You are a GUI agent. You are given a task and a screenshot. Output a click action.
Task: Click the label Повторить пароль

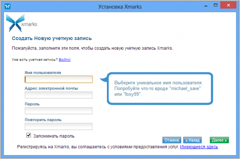pos(43,120)
